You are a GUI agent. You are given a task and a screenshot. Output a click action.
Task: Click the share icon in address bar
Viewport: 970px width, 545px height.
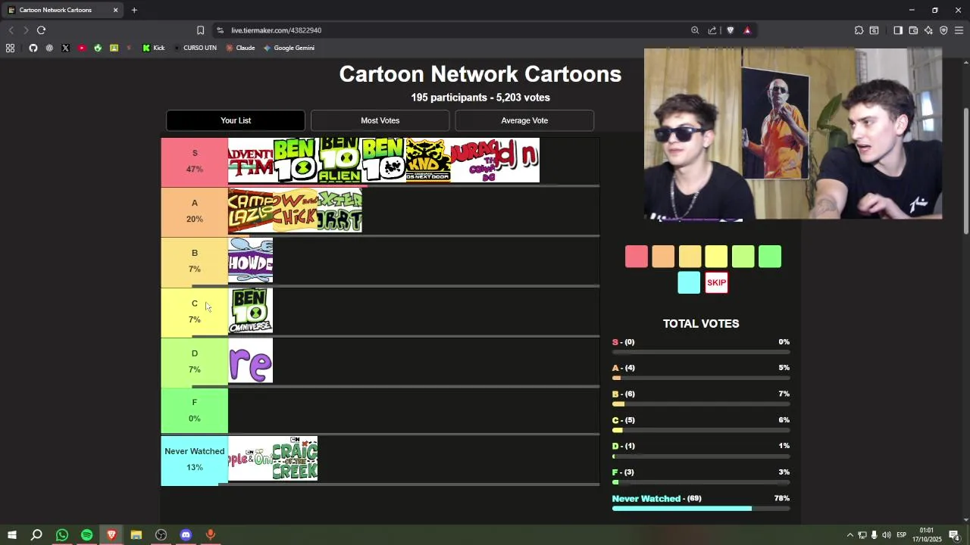pyautogui.click(x=712, y=30)
